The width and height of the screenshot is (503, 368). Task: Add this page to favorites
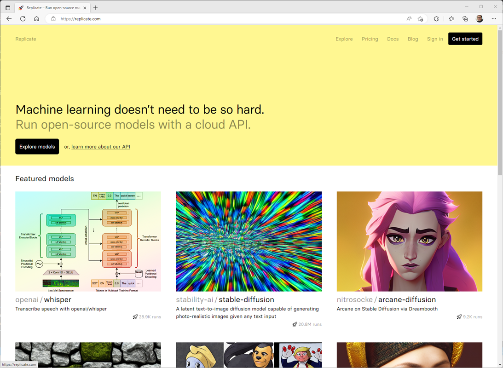click(x=420, y=18)
